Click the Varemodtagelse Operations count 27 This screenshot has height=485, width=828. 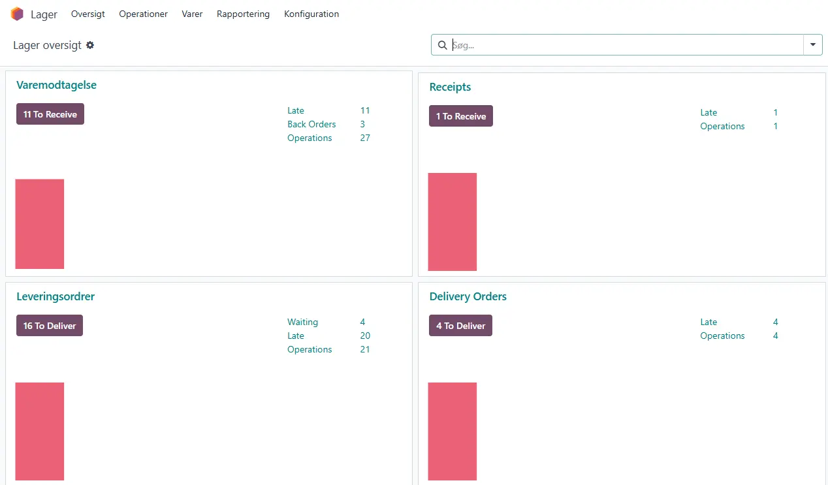click(x=365, y=138)
